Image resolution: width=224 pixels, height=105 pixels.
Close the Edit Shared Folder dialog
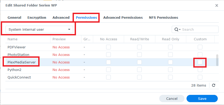(x=217, y=5)
